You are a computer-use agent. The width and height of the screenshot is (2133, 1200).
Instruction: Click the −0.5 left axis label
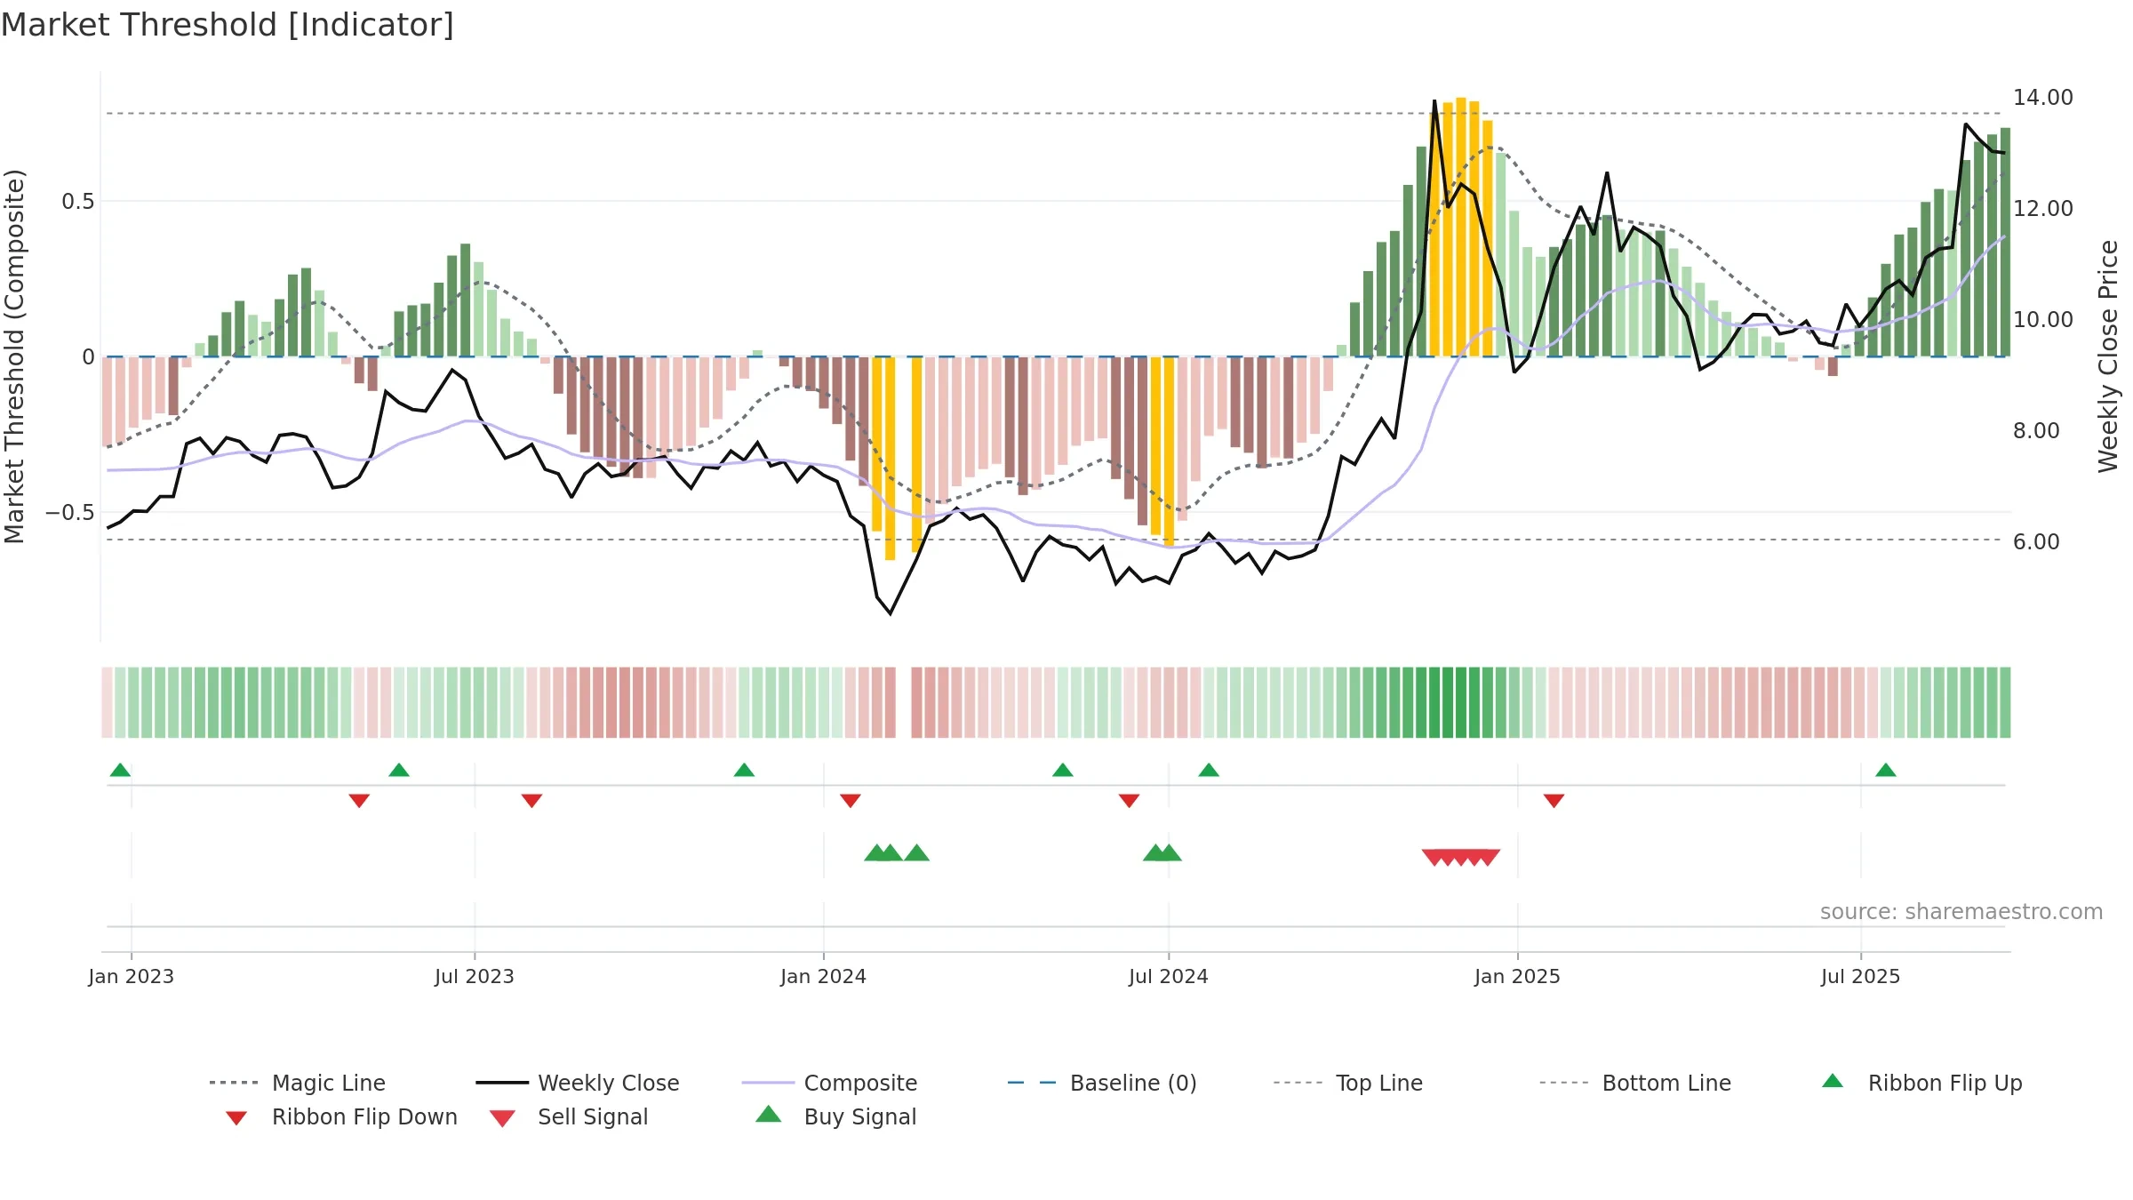pos(70,513)
